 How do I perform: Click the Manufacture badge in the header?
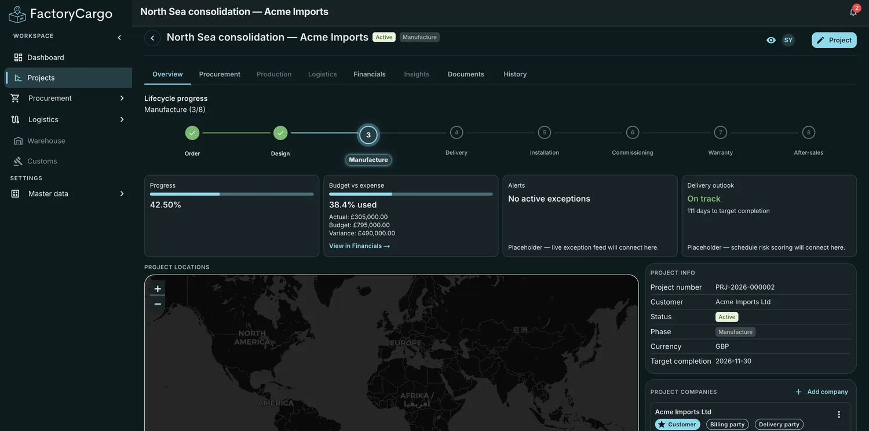pyautogui.click(x=419, y=37)
